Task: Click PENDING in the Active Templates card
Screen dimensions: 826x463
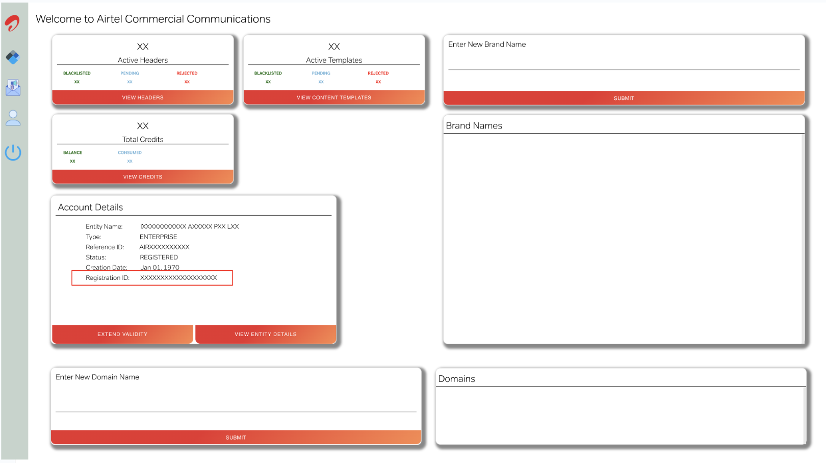Action: tap(321, 73)
